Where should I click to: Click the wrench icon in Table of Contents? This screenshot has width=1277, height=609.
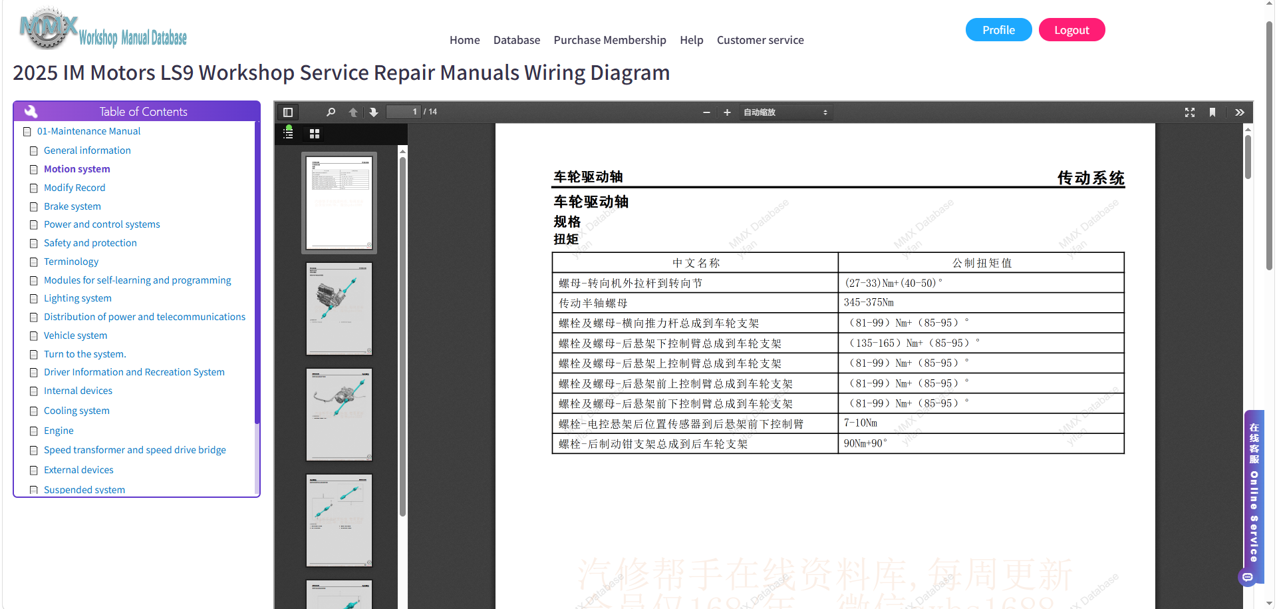coord(31,111)
